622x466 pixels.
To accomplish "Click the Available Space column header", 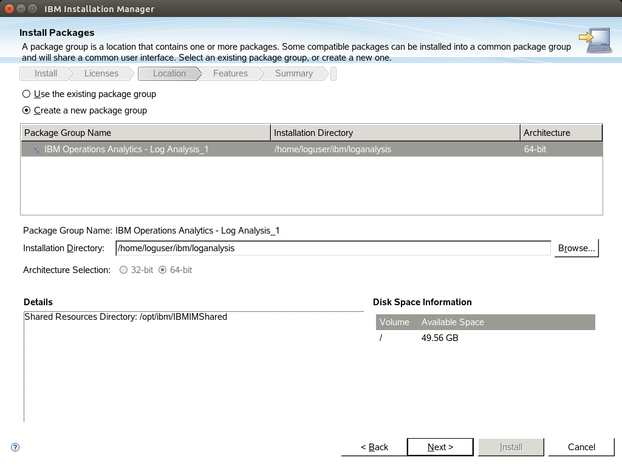I will click(453, 322).
